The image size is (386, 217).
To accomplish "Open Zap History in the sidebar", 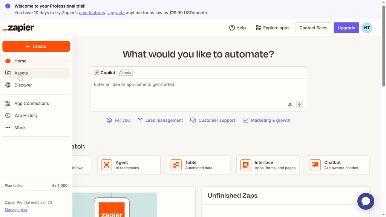I will tap(26, 116).
